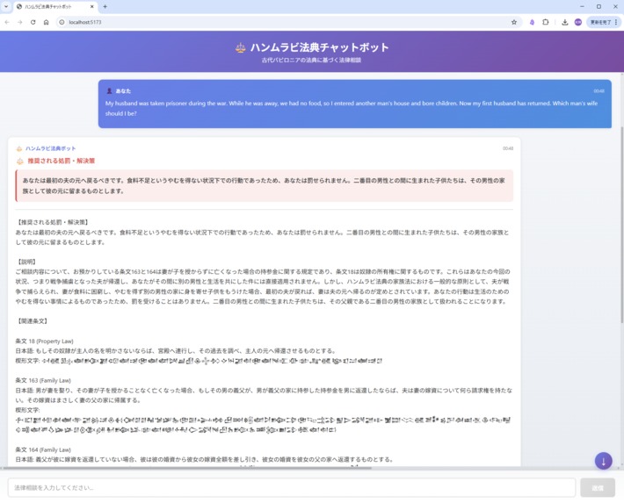Open a new tab with plus button

(x=105, y=7)
